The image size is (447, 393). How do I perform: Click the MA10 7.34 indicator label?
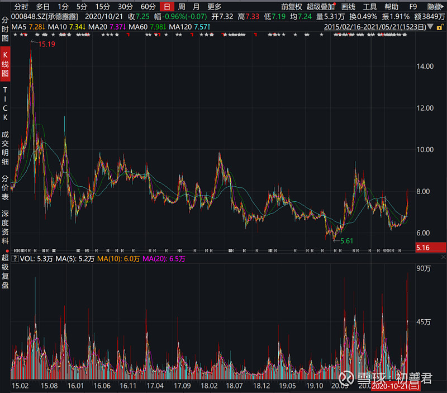coord(66,27)
